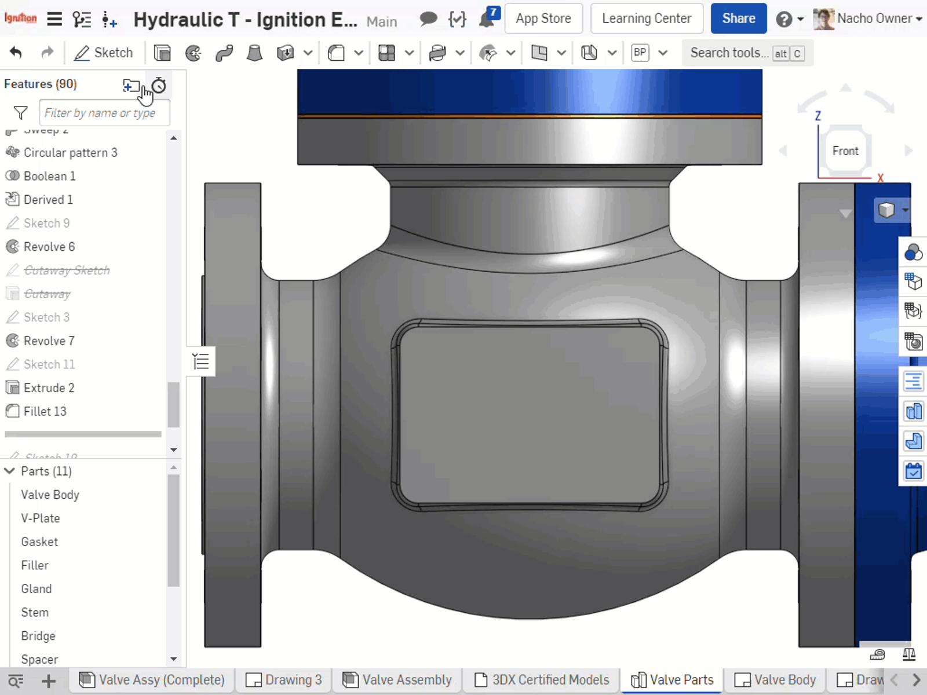Click the Undo arrow
The image size is (927, 695).
click(x=17, y=52)
